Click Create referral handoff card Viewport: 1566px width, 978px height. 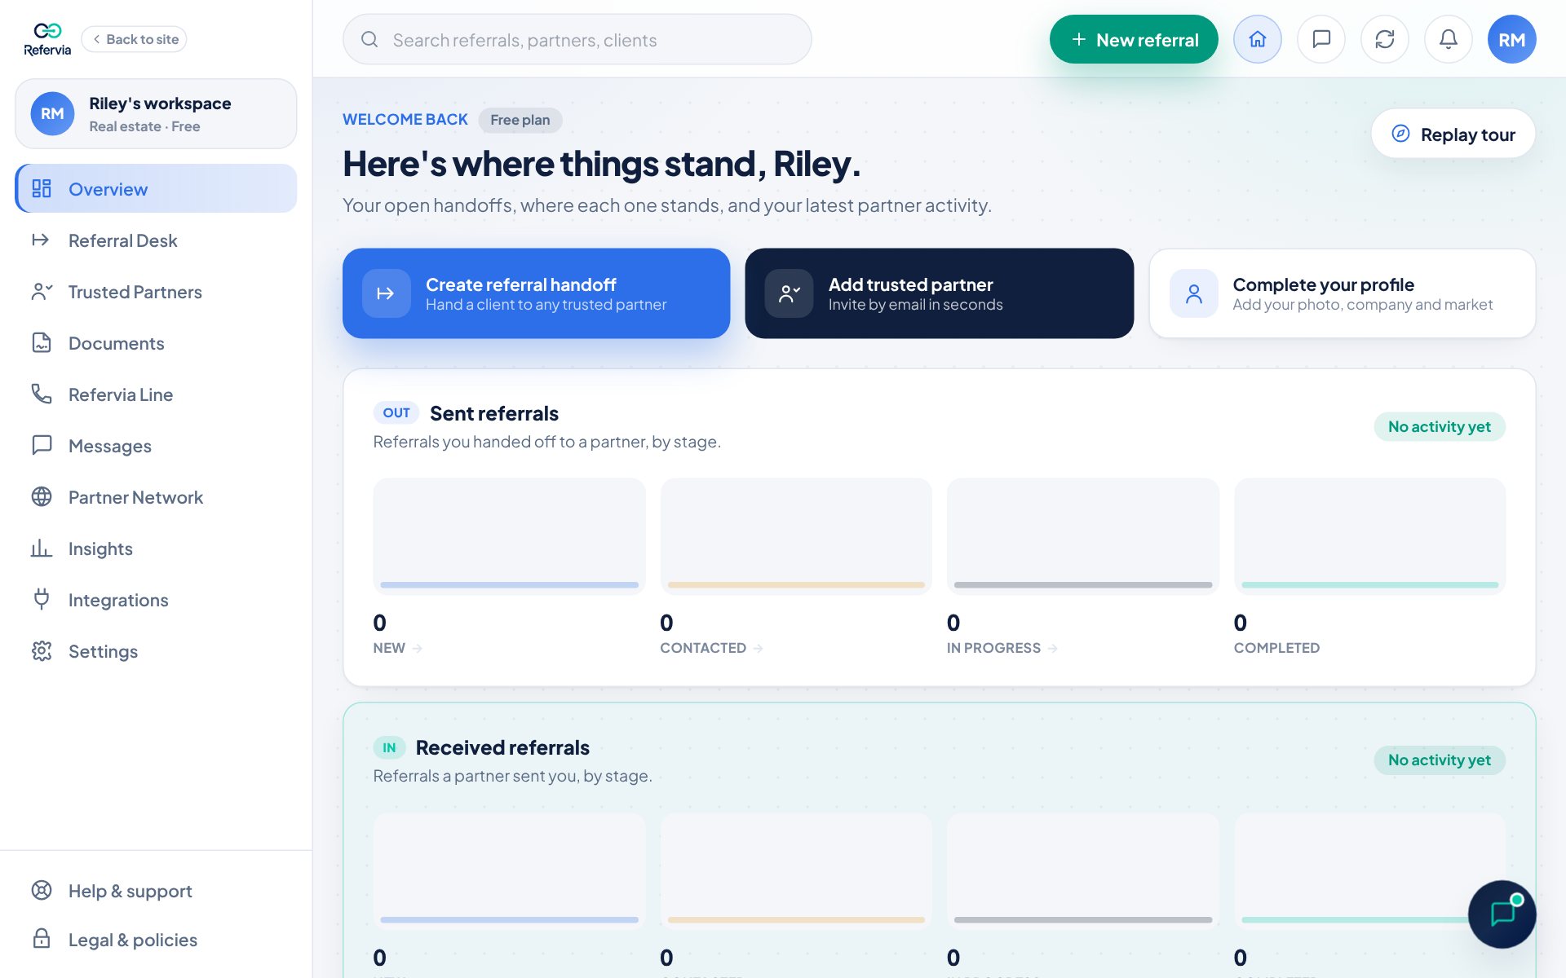(536, 293)
